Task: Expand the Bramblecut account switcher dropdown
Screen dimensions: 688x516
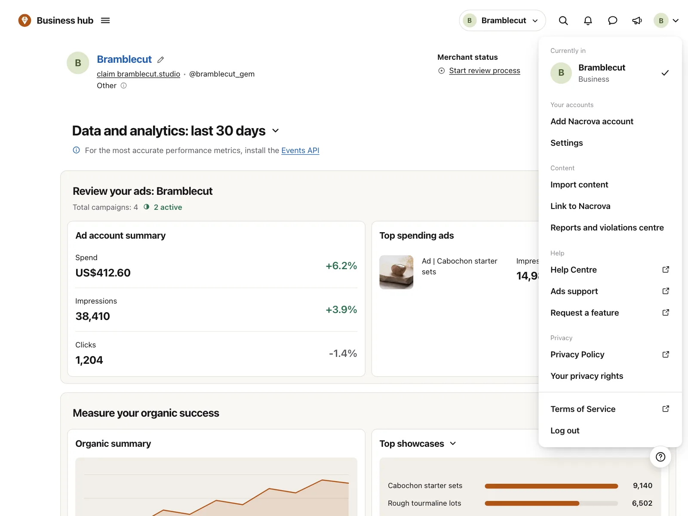Action: 502,21
